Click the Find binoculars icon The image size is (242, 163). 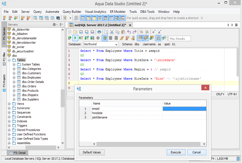tap(141, 32)
